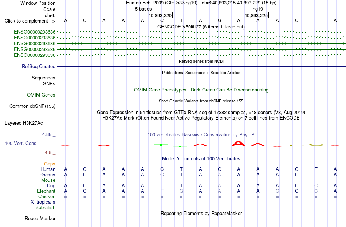Click the Common dbSNP(155) label
The height and width of the screenshot is (227, 346).
[32, 106]
